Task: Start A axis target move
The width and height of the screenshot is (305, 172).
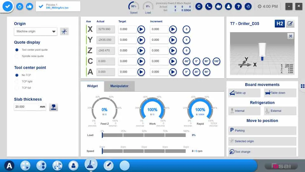Action: point(141,72)
